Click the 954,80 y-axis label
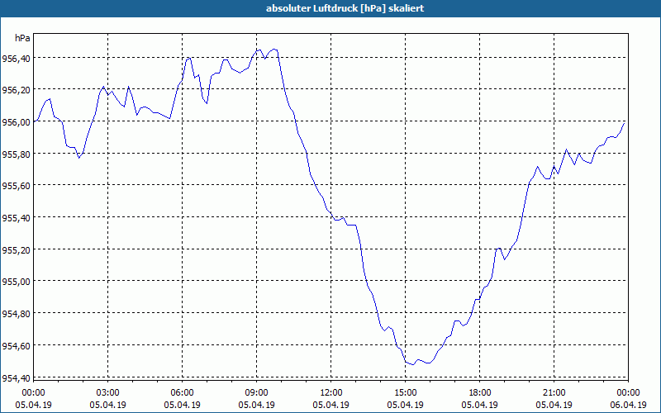This screenshot has height=413, width=661. pyautogui.click(x=16, y=314)
